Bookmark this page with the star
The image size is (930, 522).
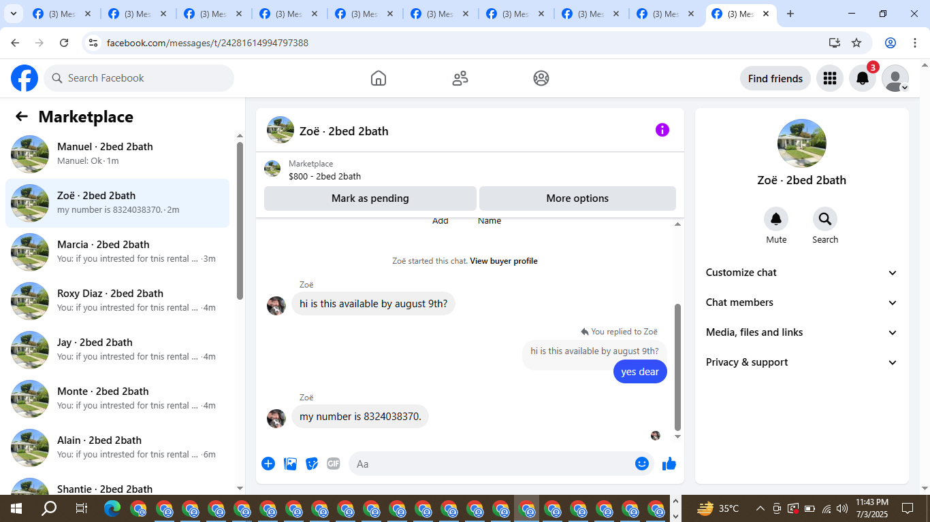(x=856, y=43)
